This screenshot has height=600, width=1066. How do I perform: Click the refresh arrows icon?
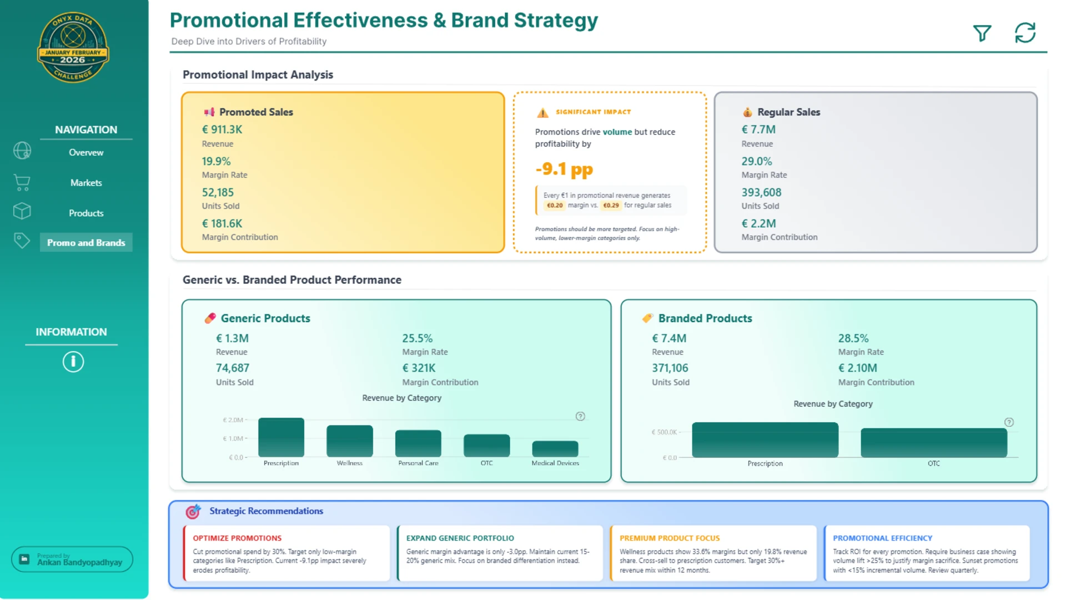[1025, 33]
